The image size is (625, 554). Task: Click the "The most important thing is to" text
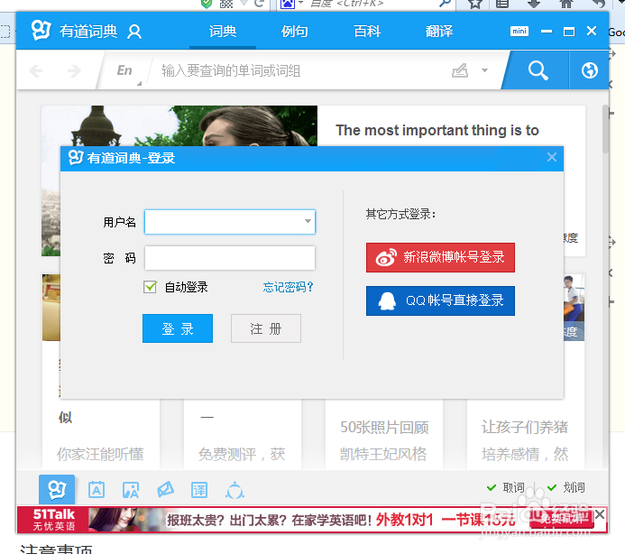click(437, 131)
